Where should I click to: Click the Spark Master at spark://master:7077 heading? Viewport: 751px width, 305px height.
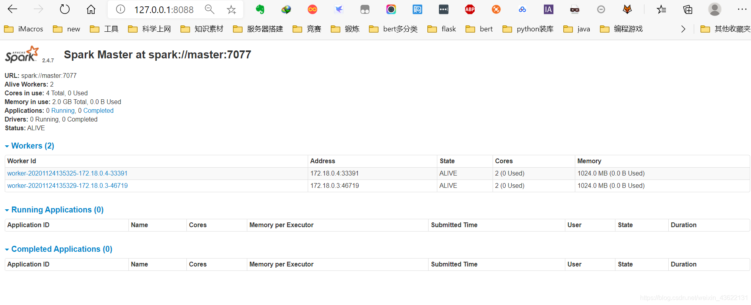click(x=157, y=54)
